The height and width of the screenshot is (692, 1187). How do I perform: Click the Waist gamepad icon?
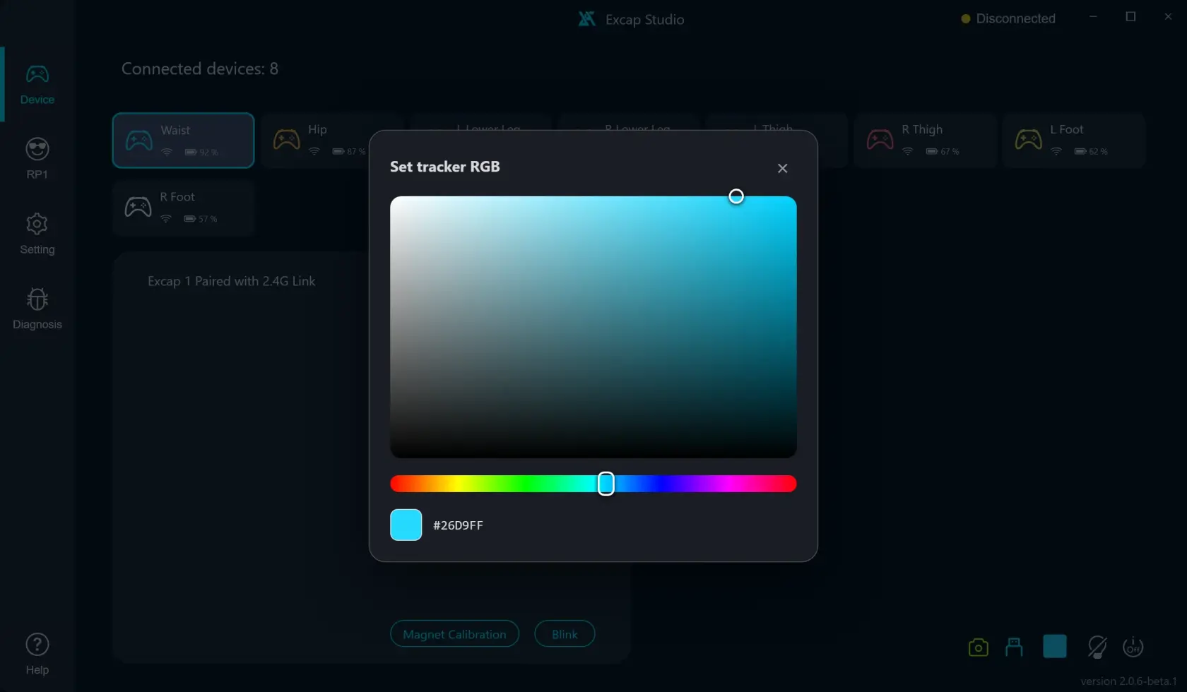click(x=138, y=141)
